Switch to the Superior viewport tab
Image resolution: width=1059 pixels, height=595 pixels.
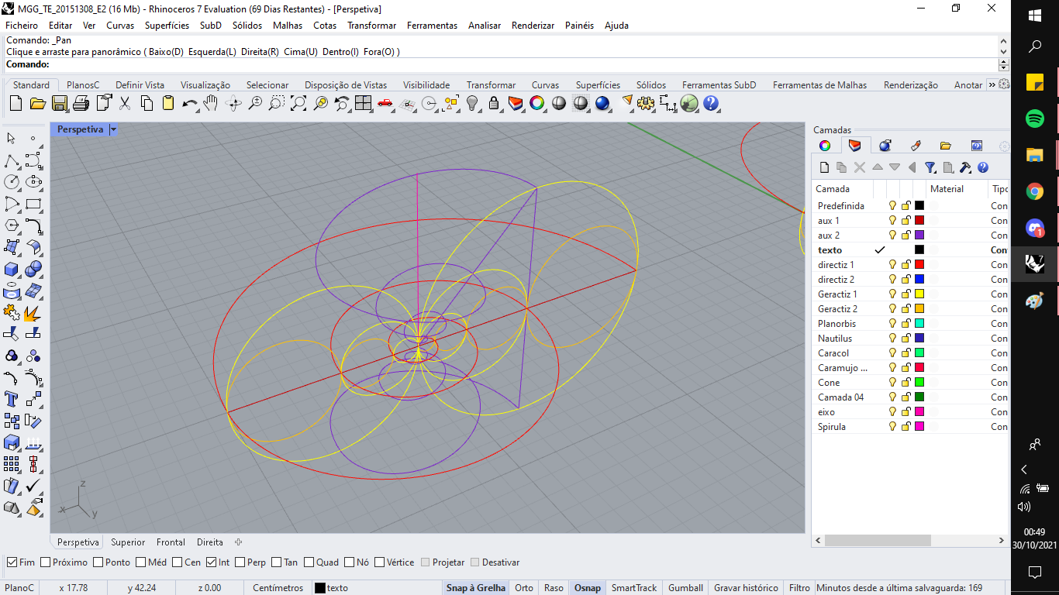[128, 542]
